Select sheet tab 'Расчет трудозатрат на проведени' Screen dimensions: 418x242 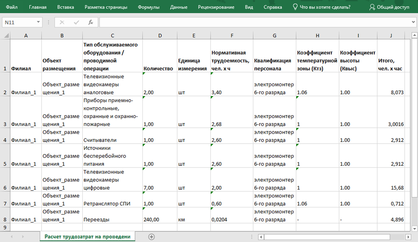(x=87, y=237)
